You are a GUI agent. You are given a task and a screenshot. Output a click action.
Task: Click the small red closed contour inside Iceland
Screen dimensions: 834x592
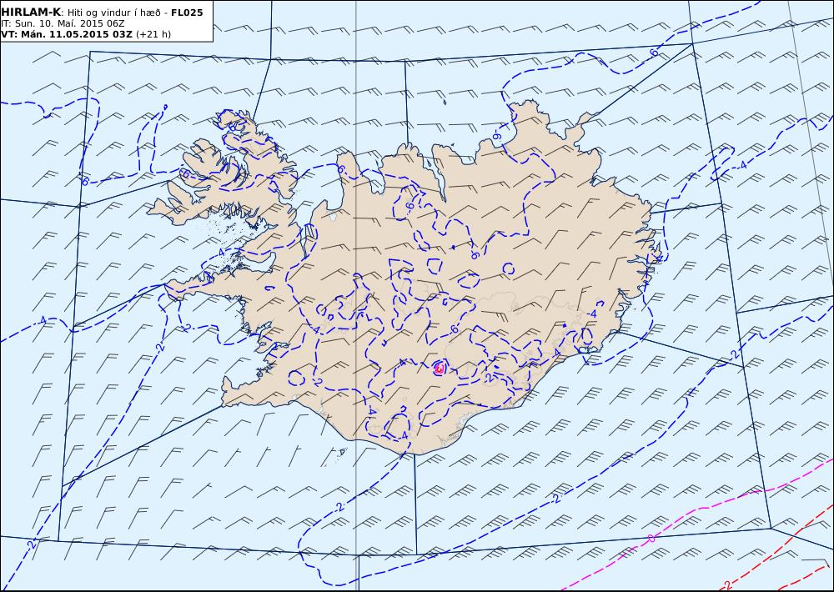439,368
